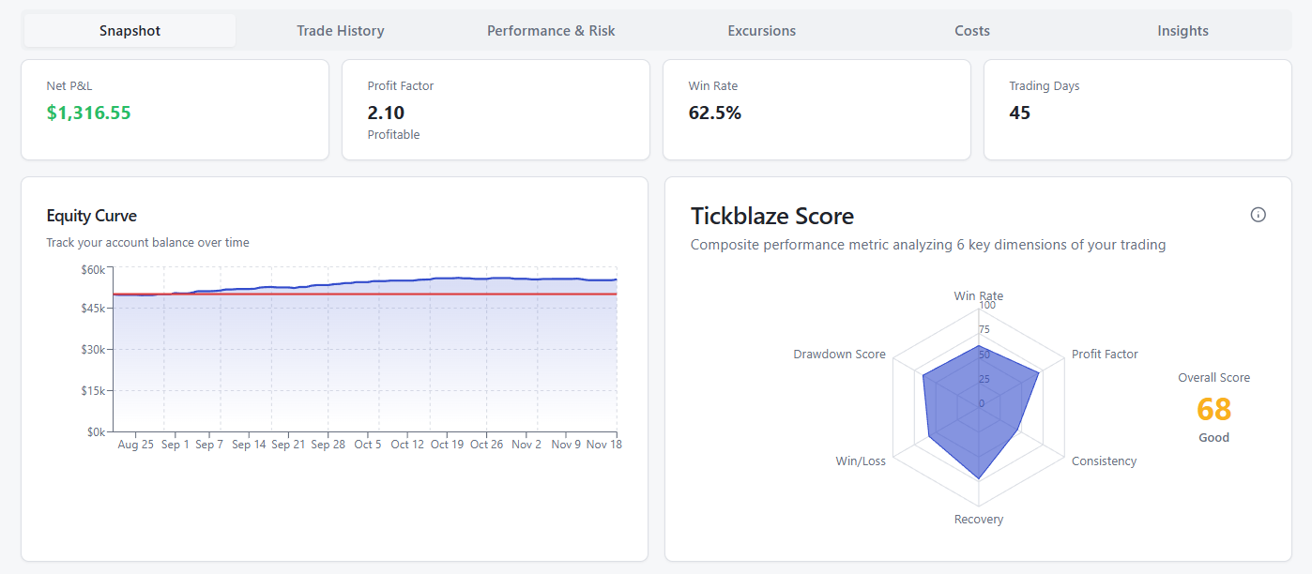The image size is (1312, 574).
Task: Select the Snapshot tab
Action: tap(130, 31)
